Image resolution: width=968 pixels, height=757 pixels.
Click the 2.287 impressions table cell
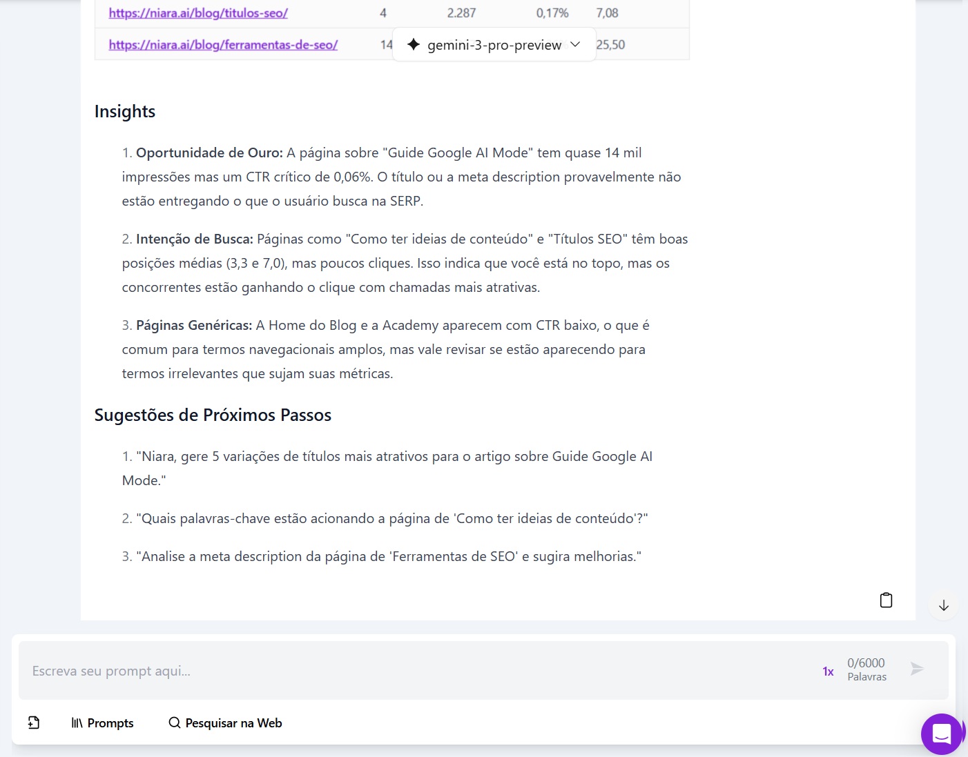click(x=461, y=13)
